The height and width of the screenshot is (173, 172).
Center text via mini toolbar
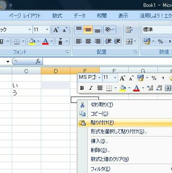tap(100, 88)
